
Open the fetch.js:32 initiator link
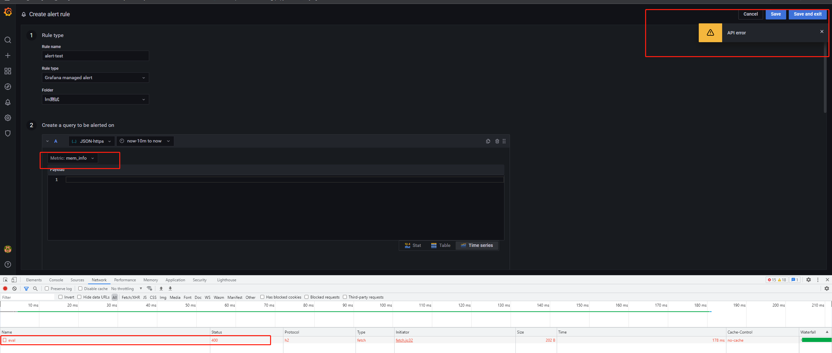point(404,340)
